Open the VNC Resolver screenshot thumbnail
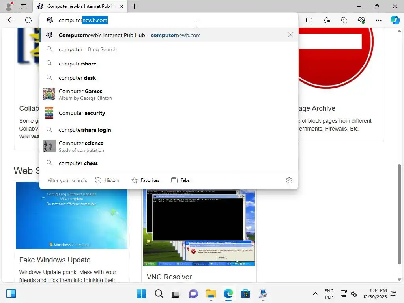 (199, 228)
